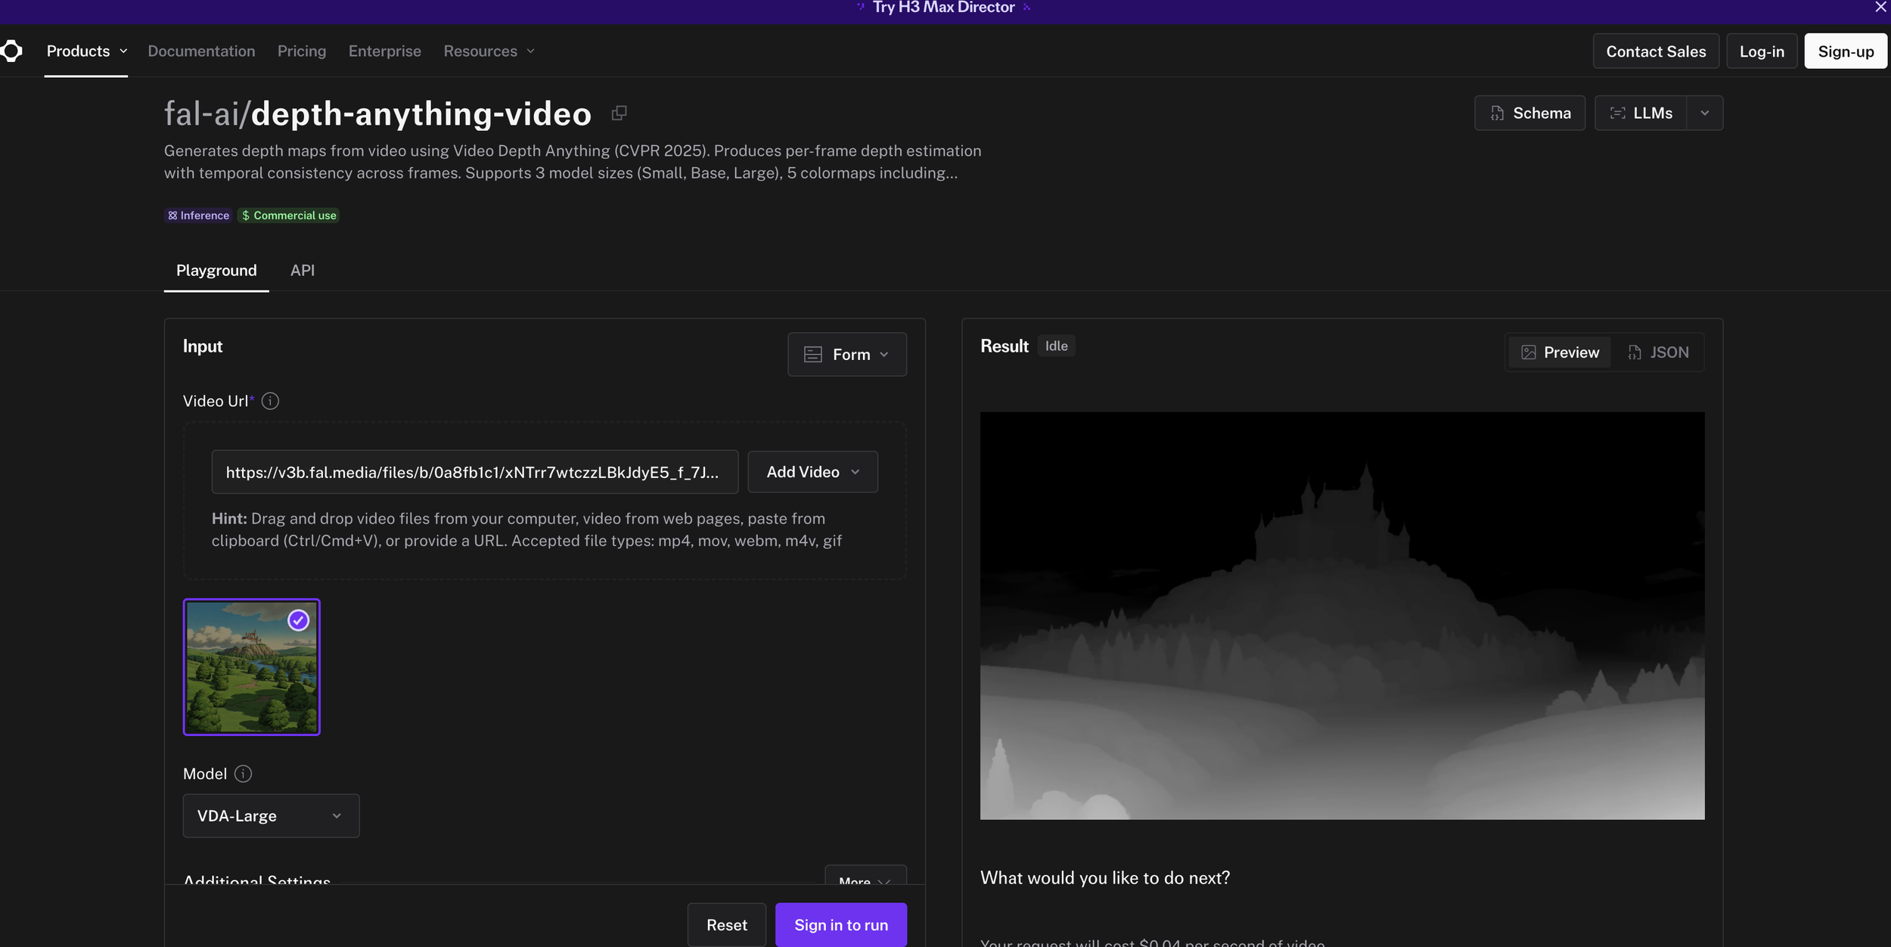Click Sign in to run

coord(841,925)
